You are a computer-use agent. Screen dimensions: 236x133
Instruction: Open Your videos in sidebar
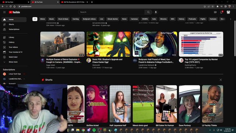[14, 47]
